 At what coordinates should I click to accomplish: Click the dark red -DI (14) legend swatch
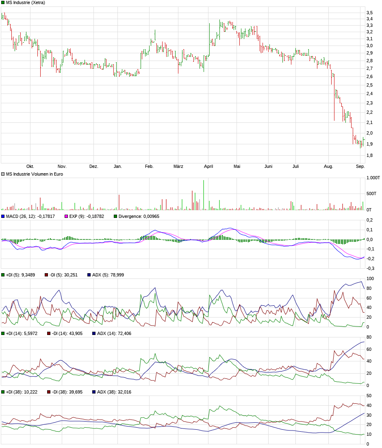pos(47,333)
